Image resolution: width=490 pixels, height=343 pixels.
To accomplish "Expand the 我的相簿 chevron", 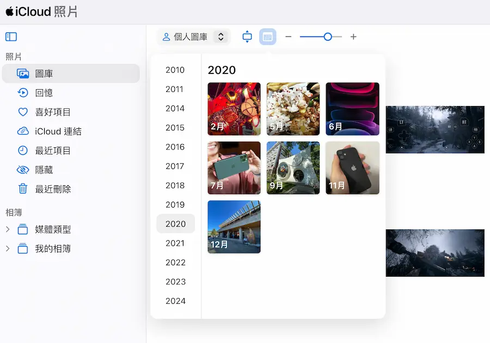I will click(8, 249).
